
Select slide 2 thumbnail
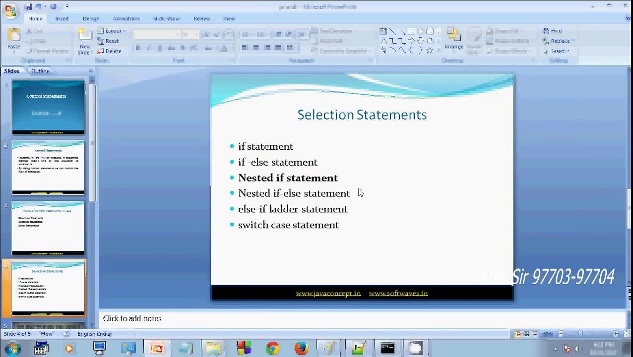click(48, 168)
